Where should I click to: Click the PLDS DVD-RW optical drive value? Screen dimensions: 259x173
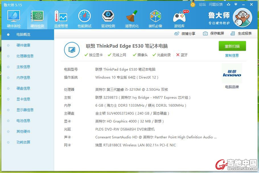tap(125, 129)
